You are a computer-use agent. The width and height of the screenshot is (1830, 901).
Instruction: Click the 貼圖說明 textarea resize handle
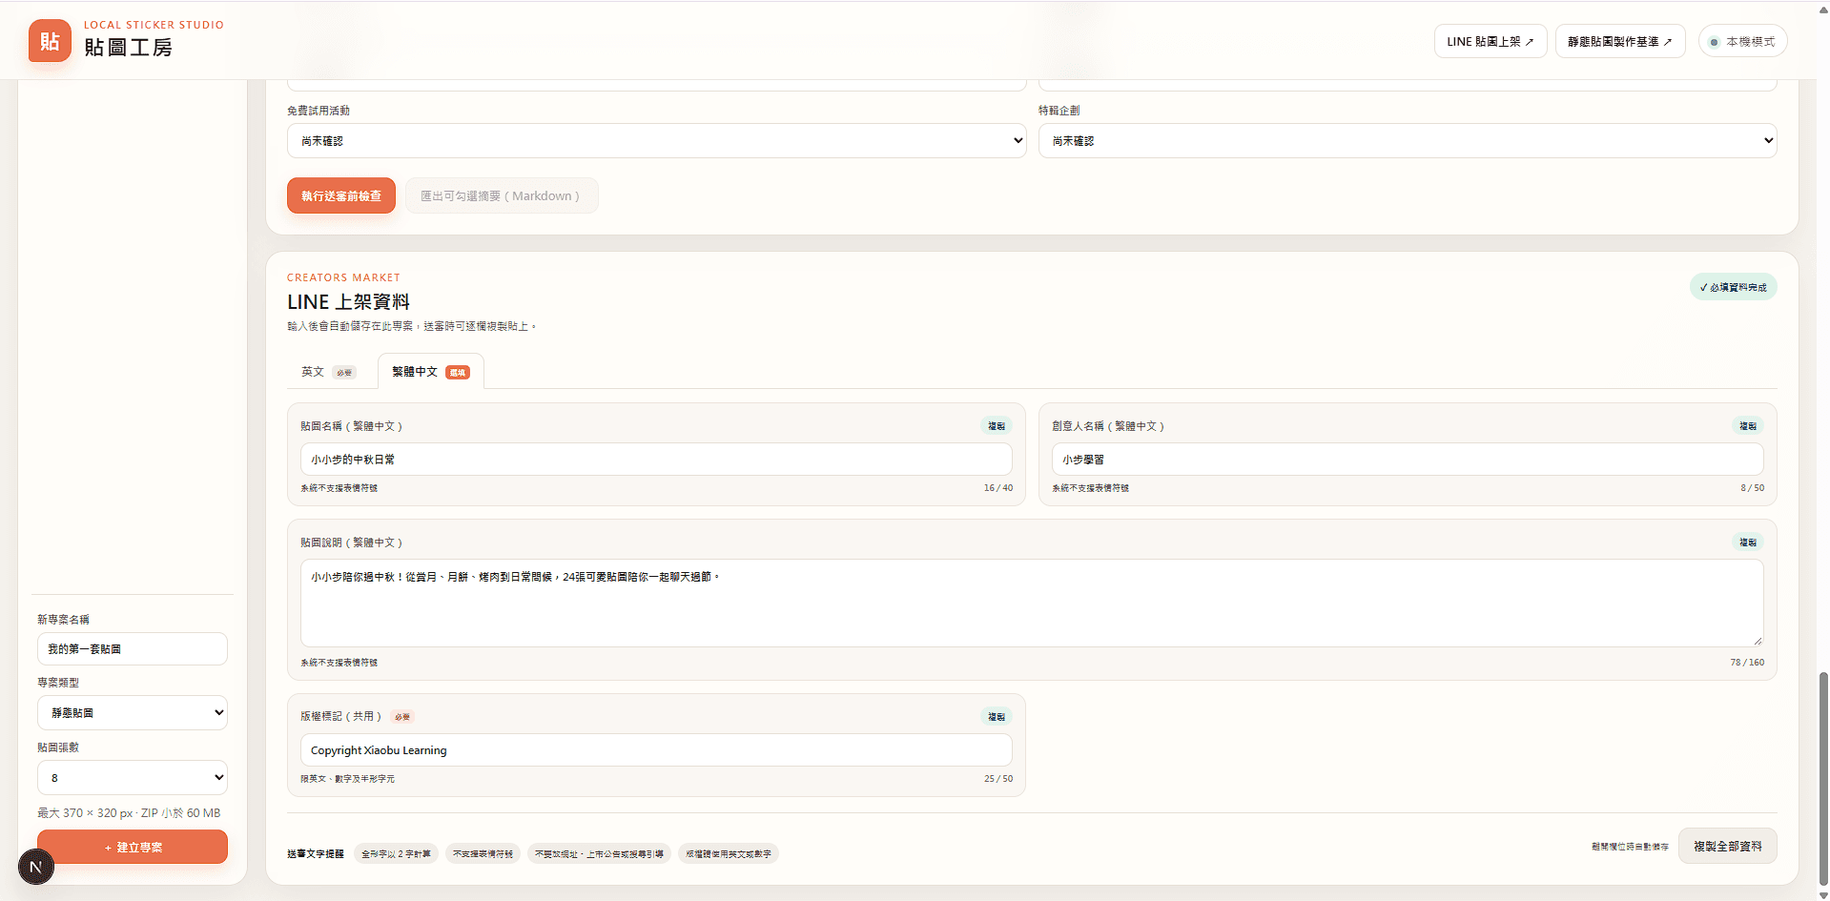click(x=1758, y=641)
